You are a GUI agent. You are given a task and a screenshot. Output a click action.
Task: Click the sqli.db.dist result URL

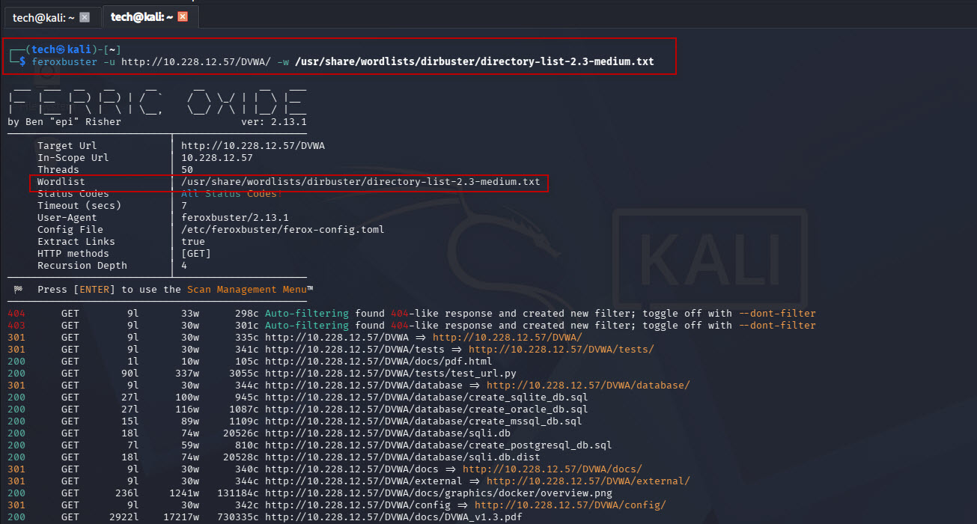click(x=403, y=457)
